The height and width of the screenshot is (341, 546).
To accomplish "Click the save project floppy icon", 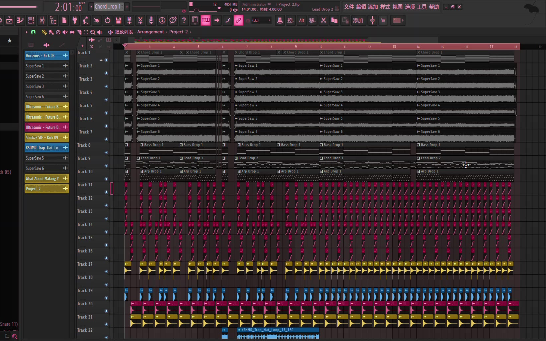I will [x=118, y=20].
